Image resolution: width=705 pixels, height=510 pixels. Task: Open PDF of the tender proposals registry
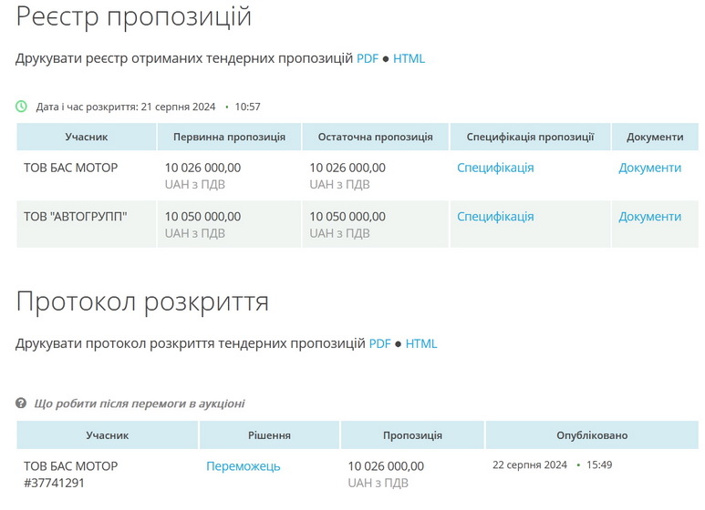367,58
